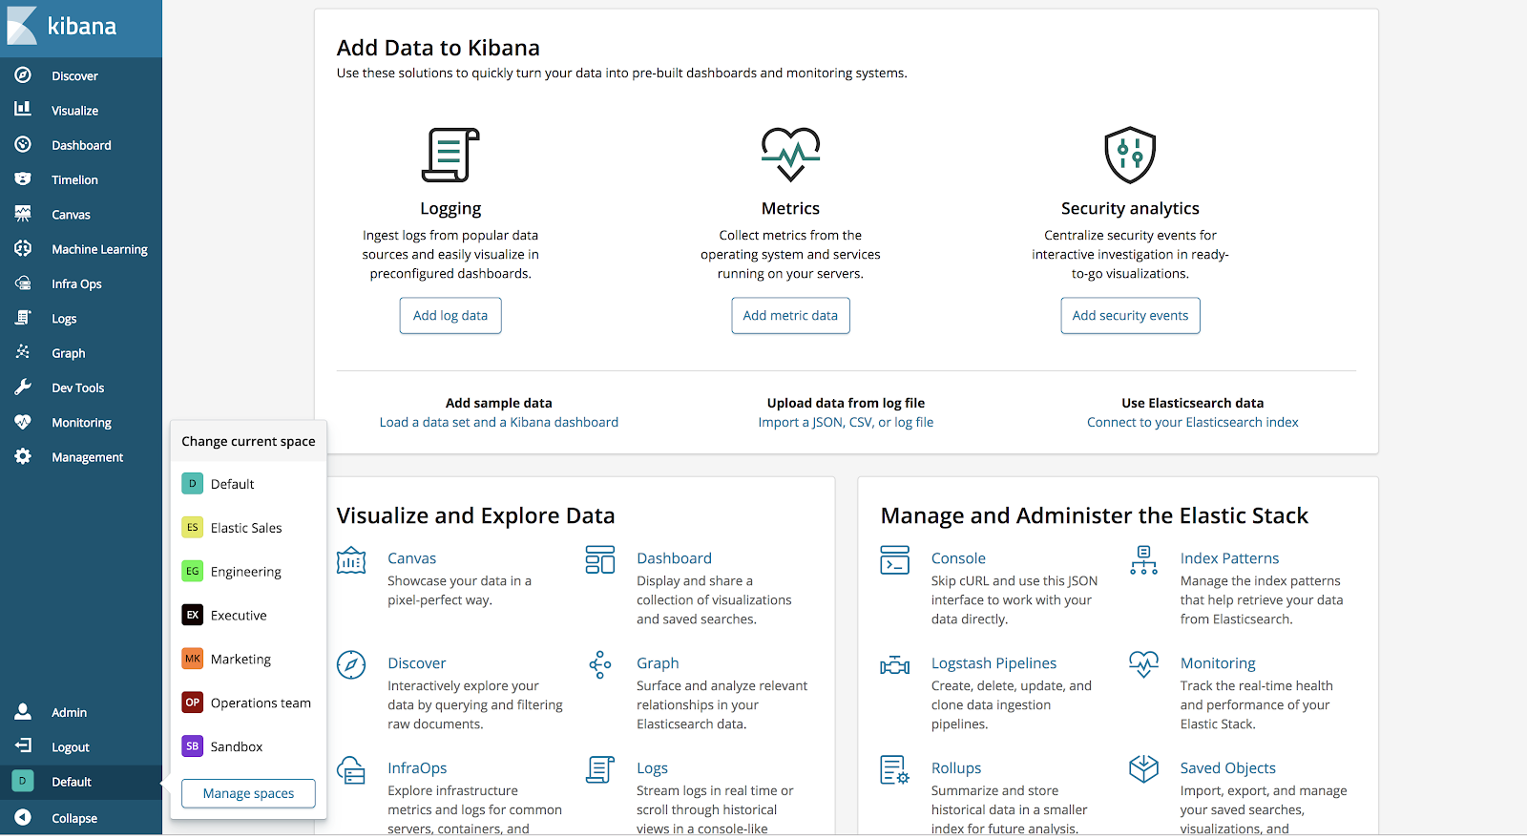Open Management gear icon

(x=23, y=456)
